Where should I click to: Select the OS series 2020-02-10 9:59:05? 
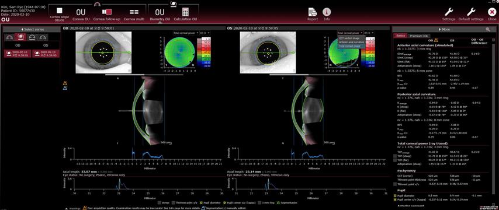point(46,53)
